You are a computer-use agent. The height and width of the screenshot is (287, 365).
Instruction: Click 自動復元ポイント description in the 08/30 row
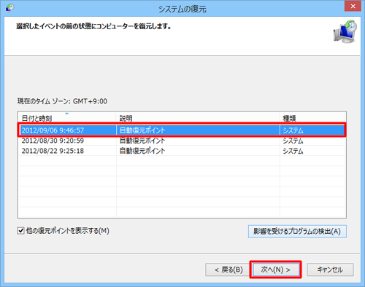pyautogui.click(x=142, y=141)
